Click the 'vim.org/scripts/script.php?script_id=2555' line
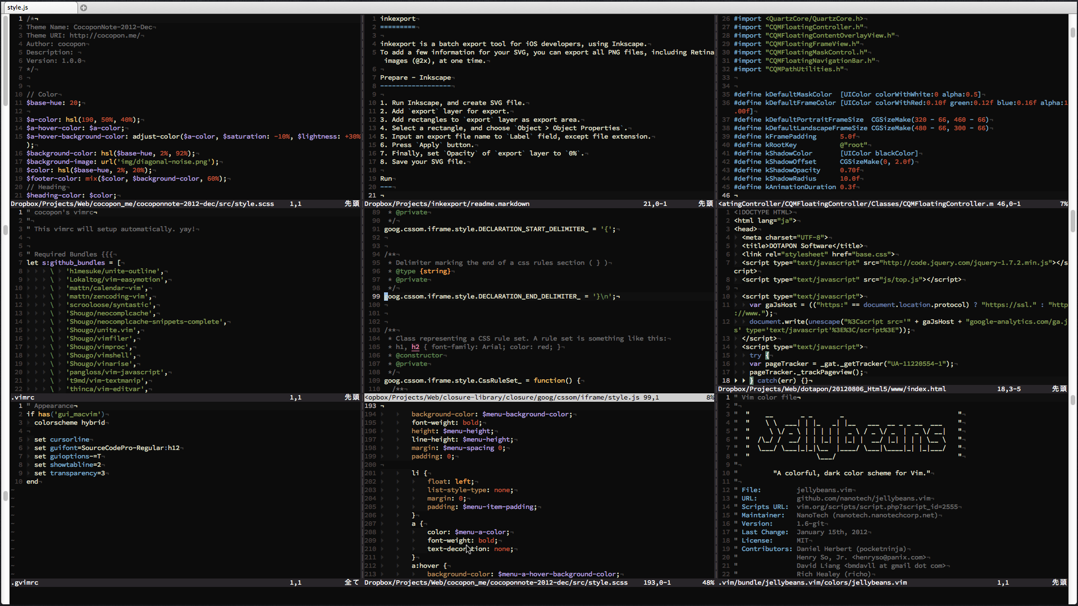The image size is (1078, 606). (x=877, y=507)
